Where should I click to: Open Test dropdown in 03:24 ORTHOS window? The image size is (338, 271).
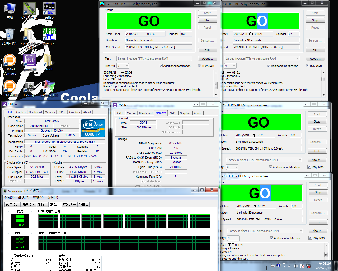(265, 231)
